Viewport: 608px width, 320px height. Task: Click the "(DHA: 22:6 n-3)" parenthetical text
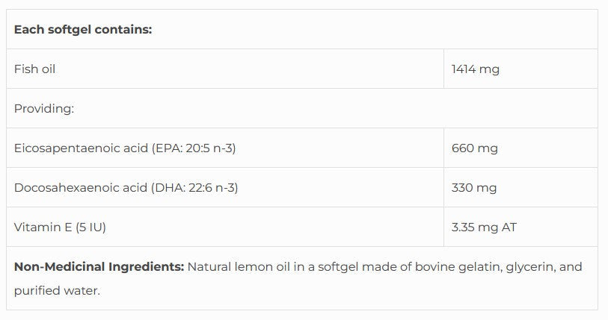[x=194, y=188]
